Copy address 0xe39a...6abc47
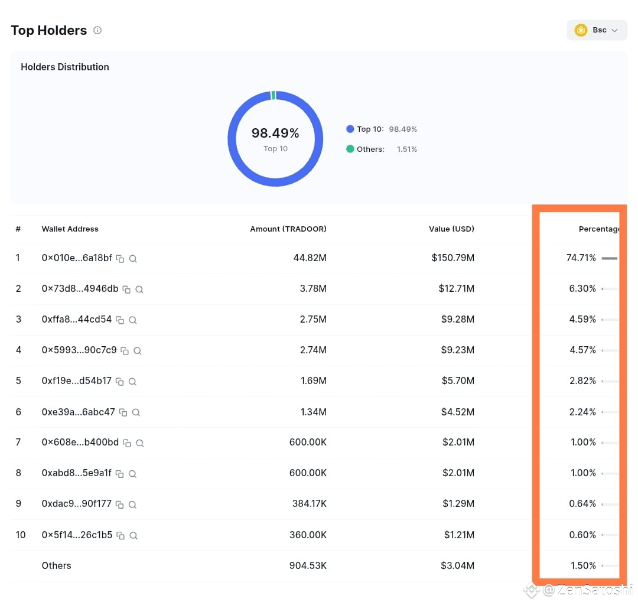 click(123, 412)
